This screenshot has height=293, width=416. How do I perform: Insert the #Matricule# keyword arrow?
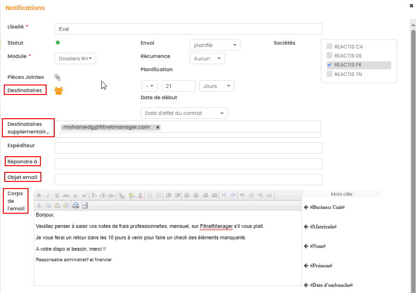click(306, 227)
